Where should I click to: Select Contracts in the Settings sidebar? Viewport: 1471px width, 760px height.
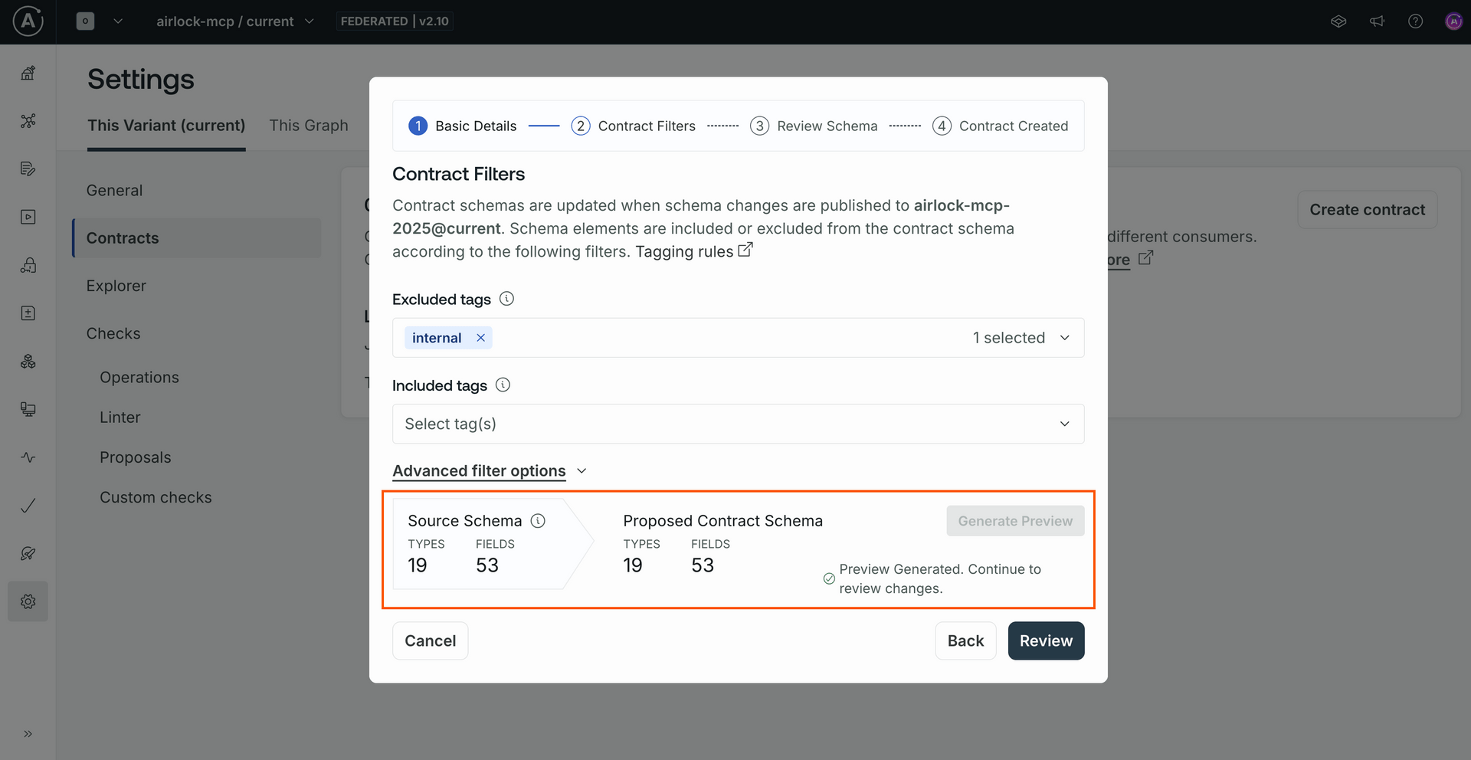click(123, 237)
